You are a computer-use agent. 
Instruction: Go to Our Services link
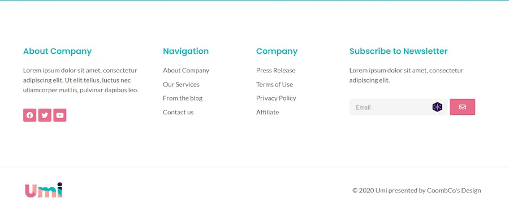click(181, 84)
